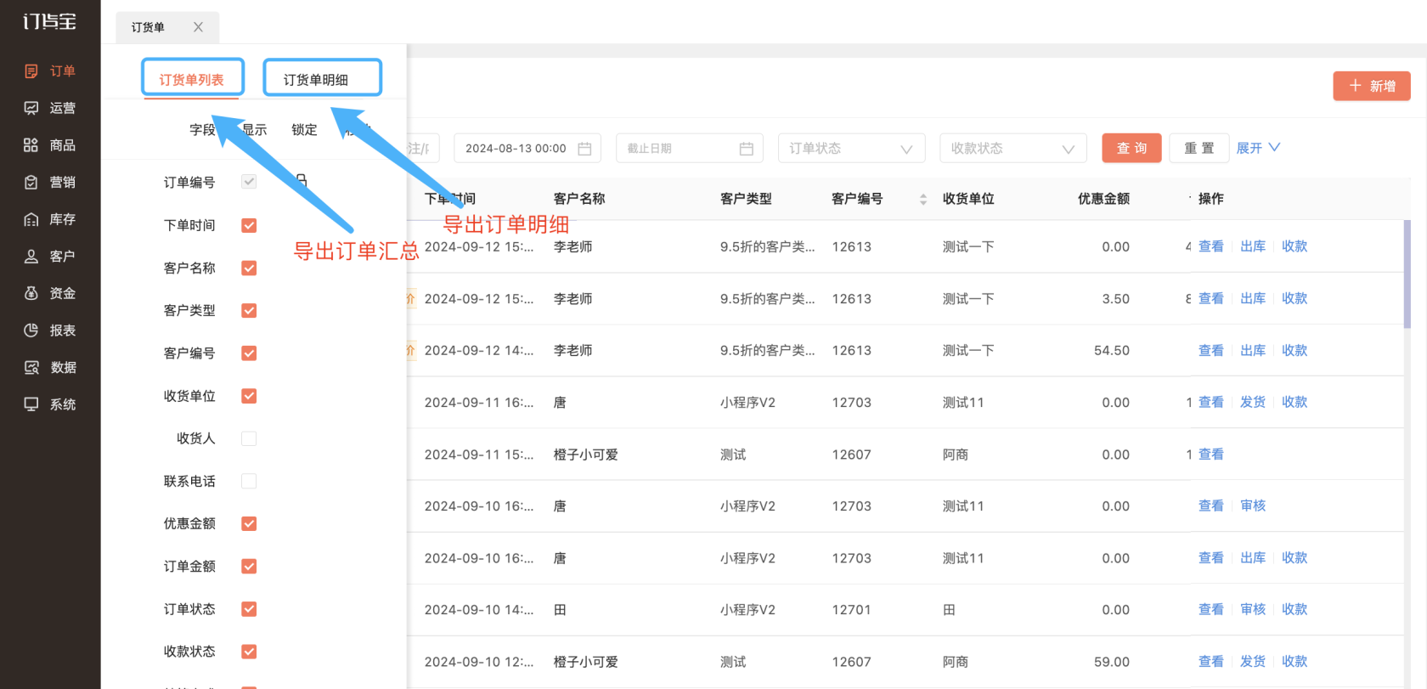
Task: Switch to the 订货单明细 tab
Action: pyautogui.click(x=321, y=79)
